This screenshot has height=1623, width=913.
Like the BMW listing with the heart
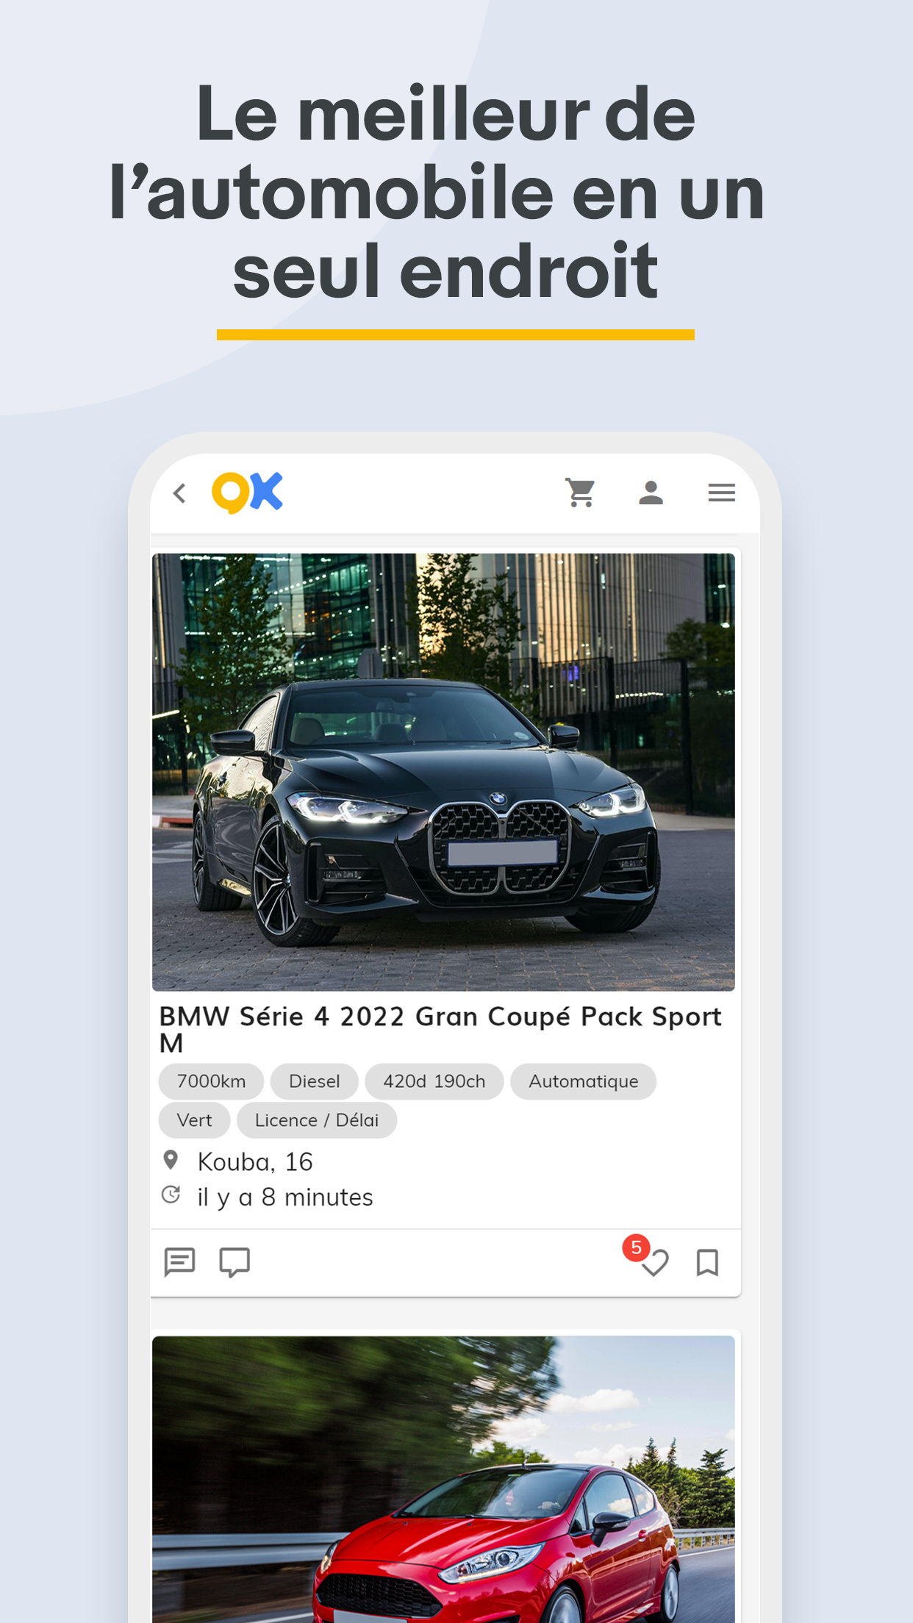654,1264
